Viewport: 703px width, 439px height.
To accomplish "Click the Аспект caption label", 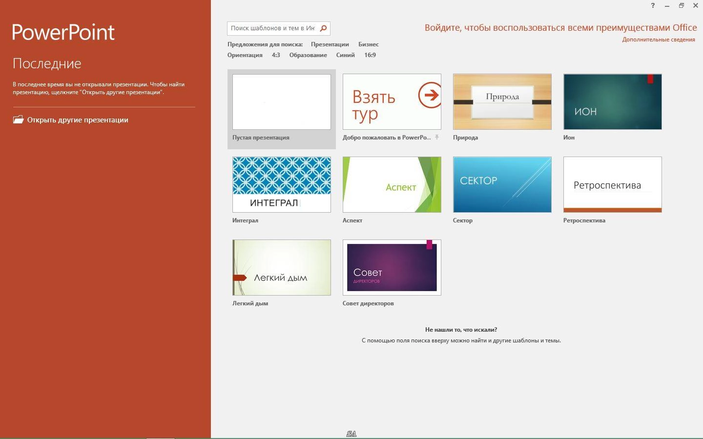I will pyautogui.click(x=352, y=220).
